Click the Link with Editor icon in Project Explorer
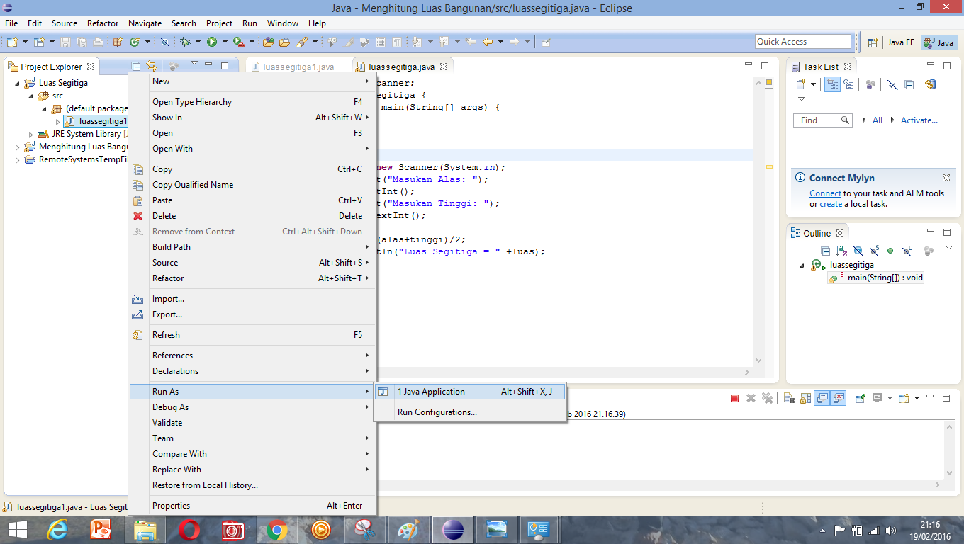Image resolution: width=964 pixels, height=544 pixels. click(151, 66)
